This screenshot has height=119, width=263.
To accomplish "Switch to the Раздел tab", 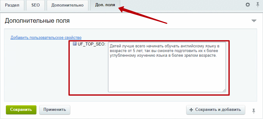I will click(x=12, y=5).
